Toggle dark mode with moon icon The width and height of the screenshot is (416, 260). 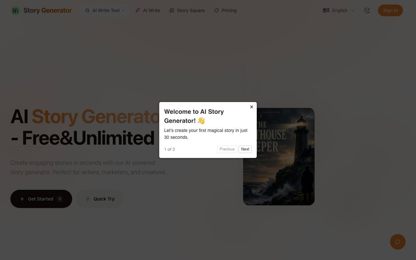367,10
